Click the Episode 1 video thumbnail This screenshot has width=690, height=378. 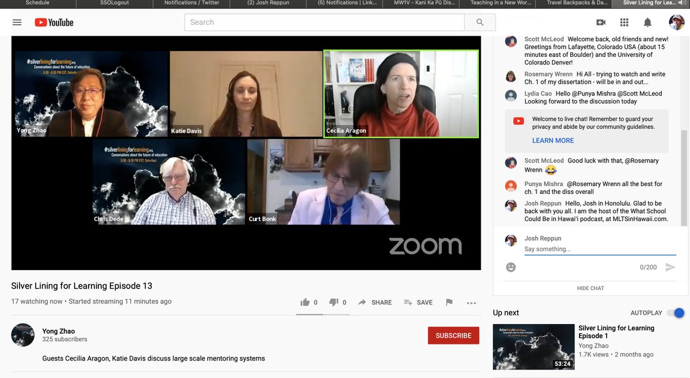point(534,347)
